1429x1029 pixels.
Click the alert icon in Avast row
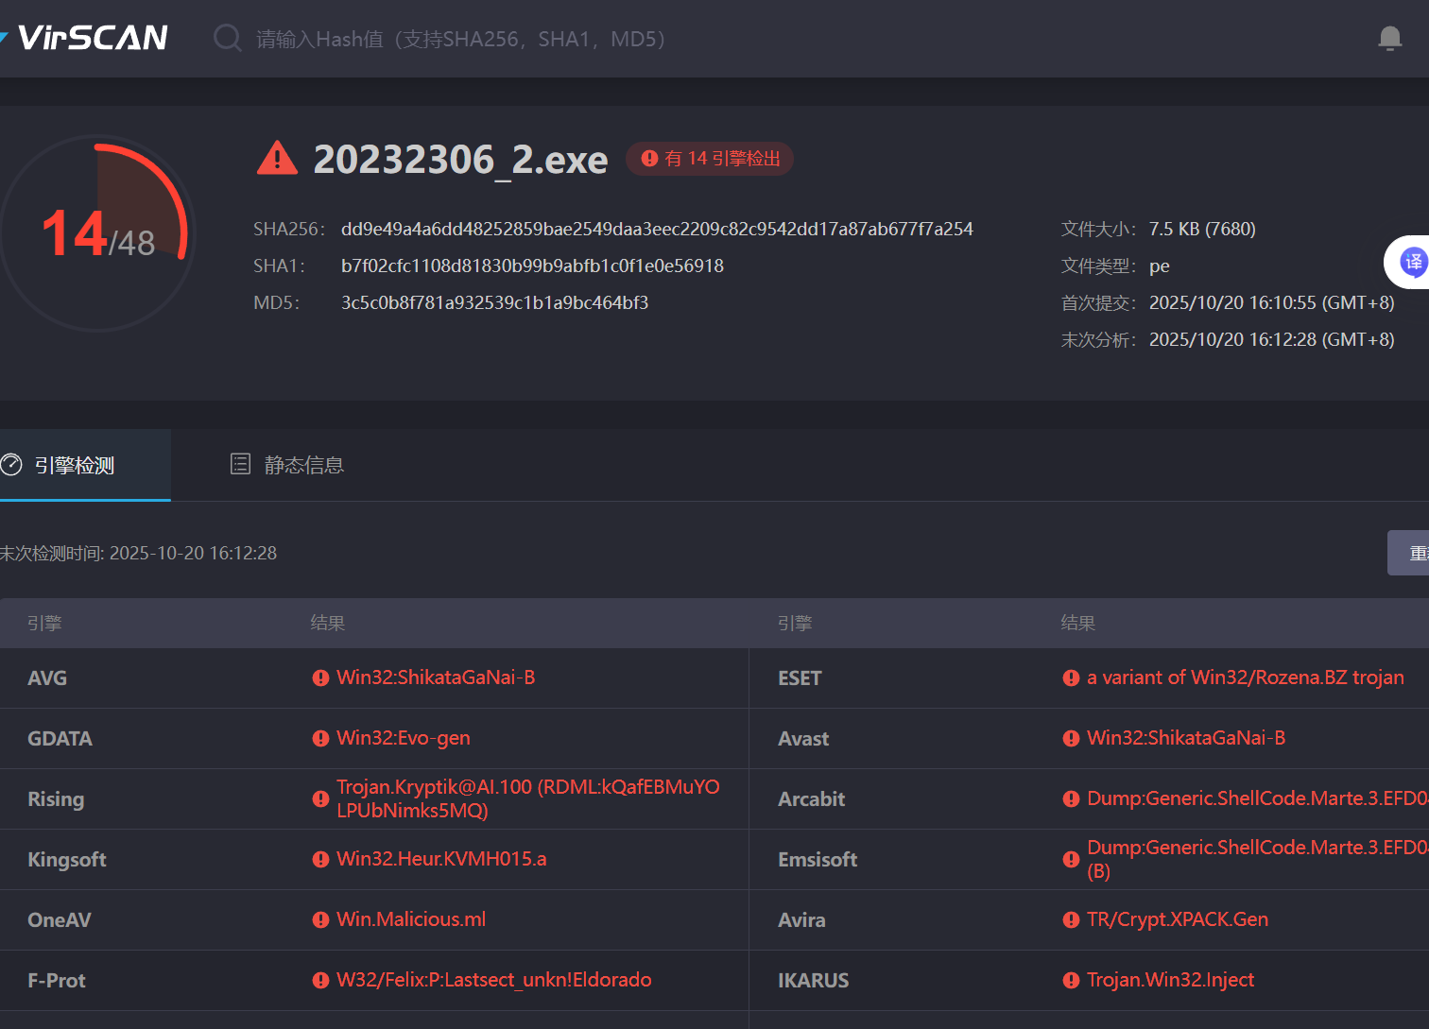coord(1071,738)
